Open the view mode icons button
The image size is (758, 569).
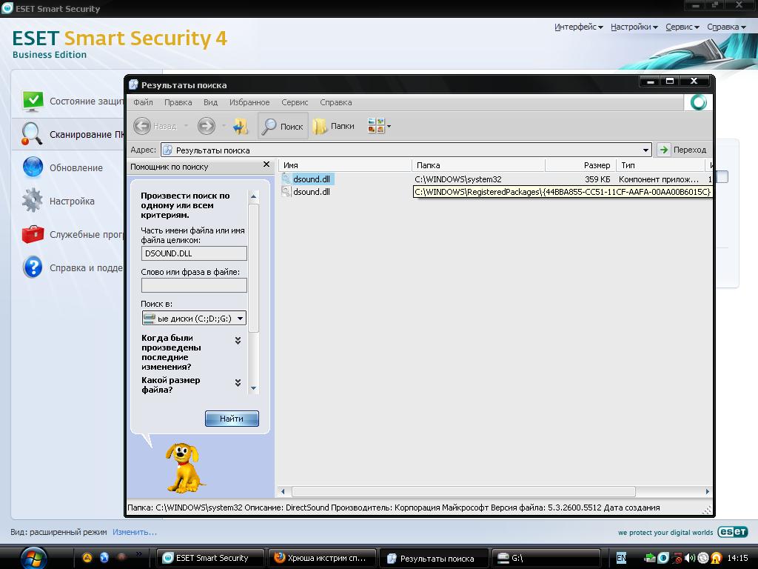[x=375, y=126]
